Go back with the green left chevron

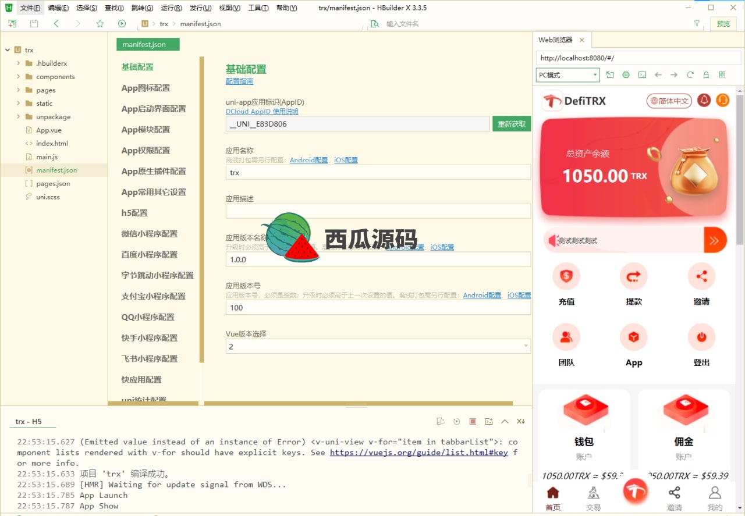[56, 24]
